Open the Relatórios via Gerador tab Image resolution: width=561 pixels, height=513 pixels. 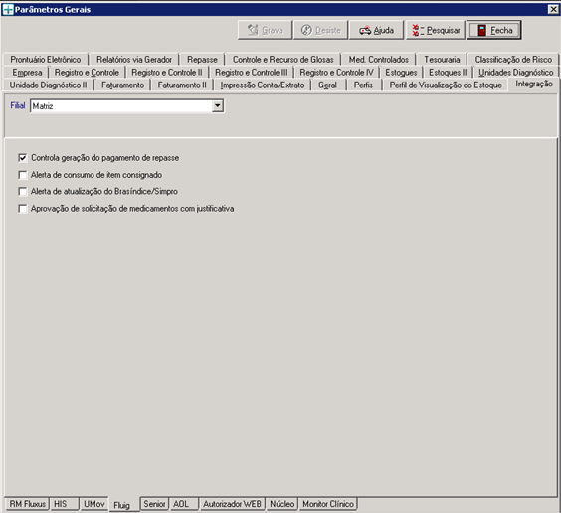tap(134, 60)
